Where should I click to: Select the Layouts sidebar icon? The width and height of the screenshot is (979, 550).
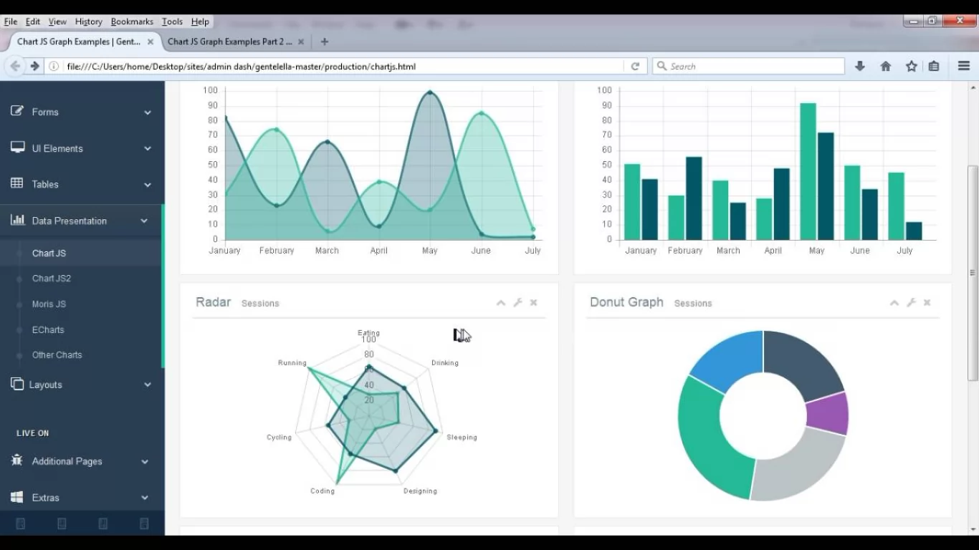17,385
